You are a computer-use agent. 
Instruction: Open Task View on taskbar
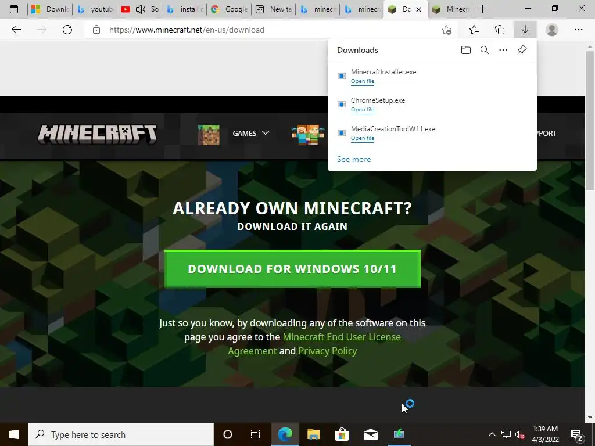pyautogui.click(x=256, y=434)
